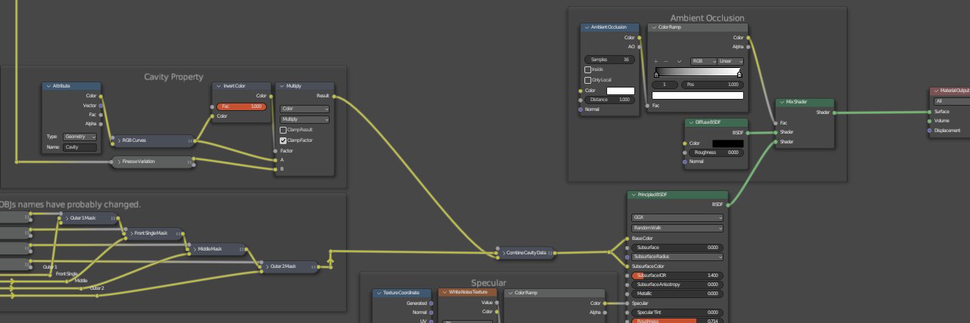Collapse the Attribute node
This screenshot has height=323, width=970.
point(48,86)
